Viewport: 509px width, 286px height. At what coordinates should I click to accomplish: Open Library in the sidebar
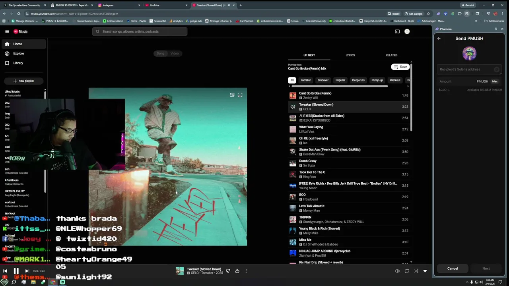click(18, 63)
